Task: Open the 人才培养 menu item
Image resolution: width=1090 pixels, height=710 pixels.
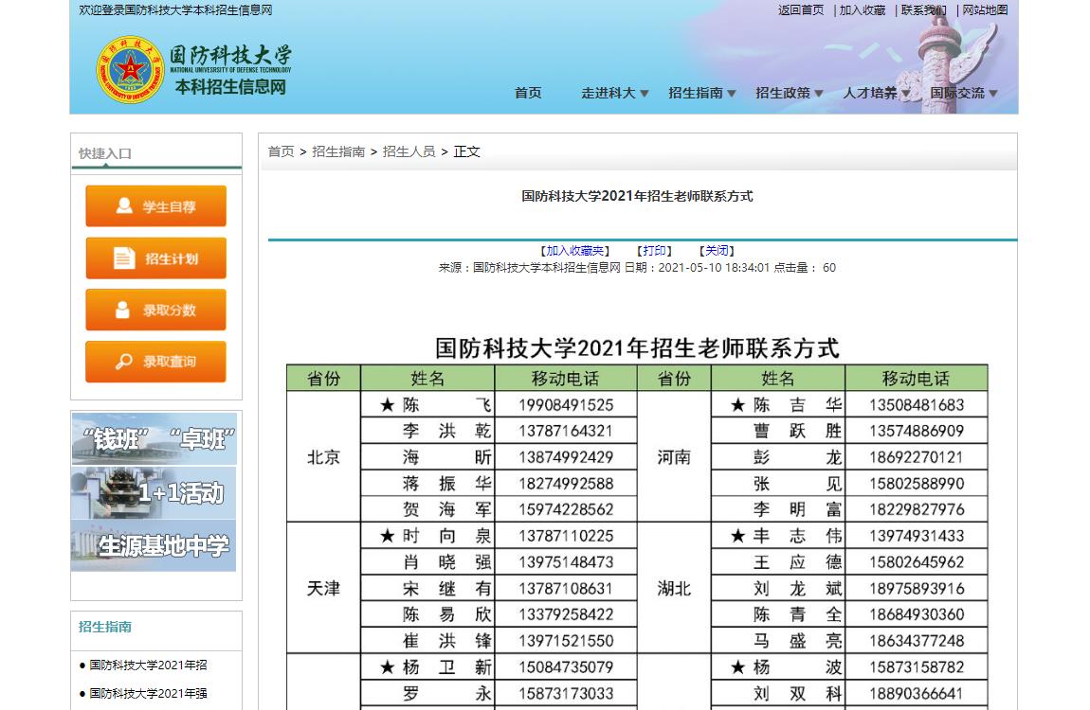Action: pyautogui.click(x=870, y=93)
